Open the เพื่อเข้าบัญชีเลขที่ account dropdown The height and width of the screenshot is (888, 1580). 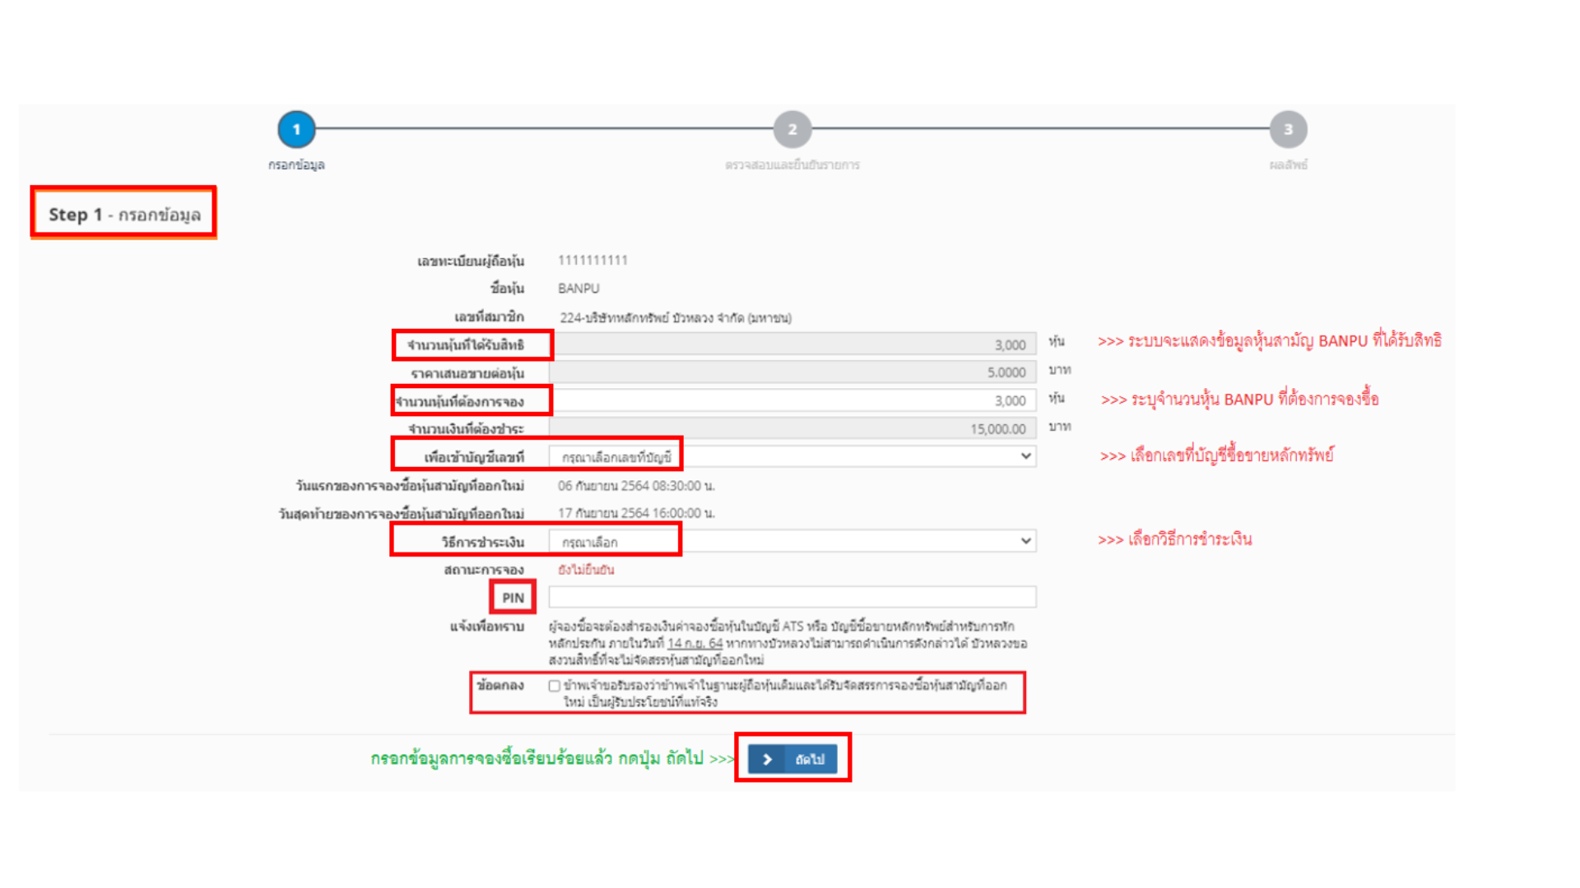[x=792, y=456]
